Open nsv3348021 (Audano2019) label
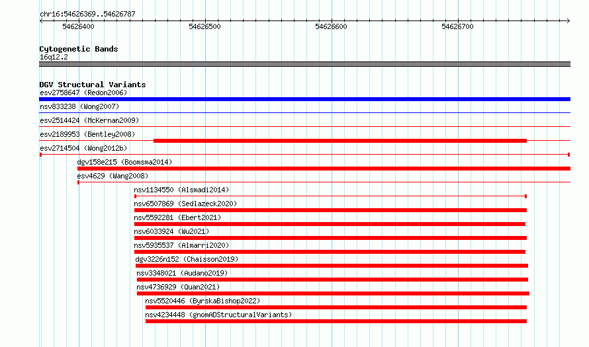Screen dimensions: 589x347 click(x=182, y=273)
